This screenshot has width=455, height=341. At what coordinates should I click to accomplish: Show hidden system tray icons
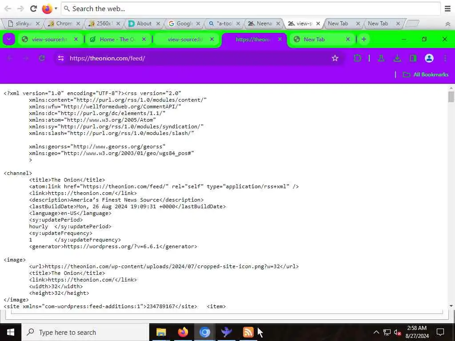[x=376, y=332]
